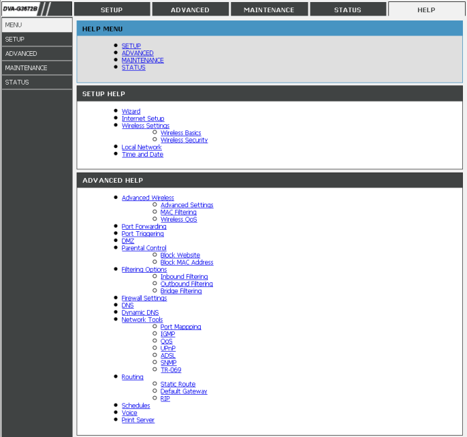Follow the MAINTENANCE link in Help Menu

pos(142,60)
